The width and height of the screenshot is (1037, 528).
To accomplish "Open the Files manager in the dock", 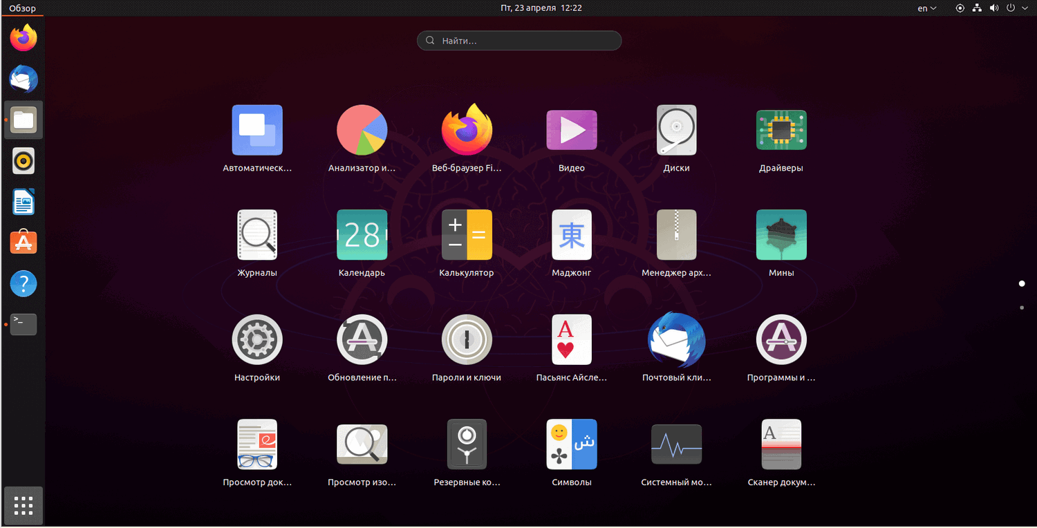I will point(24,120).
